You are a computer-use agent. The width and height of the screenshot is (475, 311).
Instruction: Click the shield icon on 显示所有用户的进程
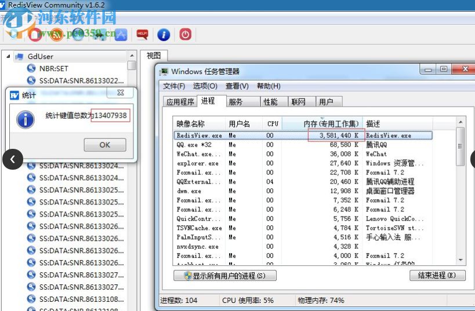(187, 276)
